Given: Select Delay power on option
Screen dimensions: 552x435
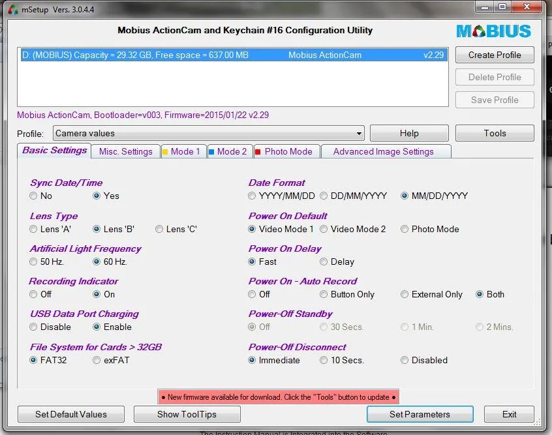Looking at the screenshot, I should tap(337, 262).
